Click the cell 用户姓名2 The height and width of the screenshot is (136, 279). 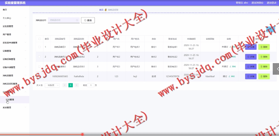tap(135, 56)
